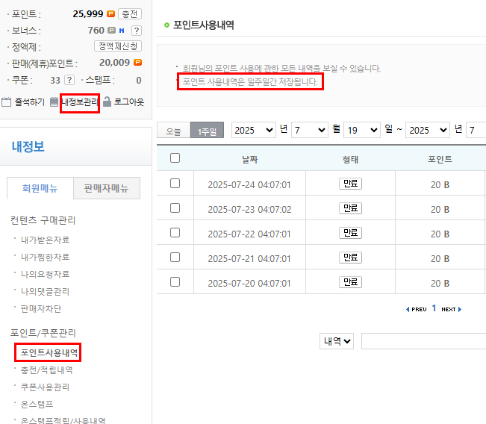Viewport: 486px width, 424px height.
Task: Click 만료 status on 2025-07-23 row
Action: 351,208
